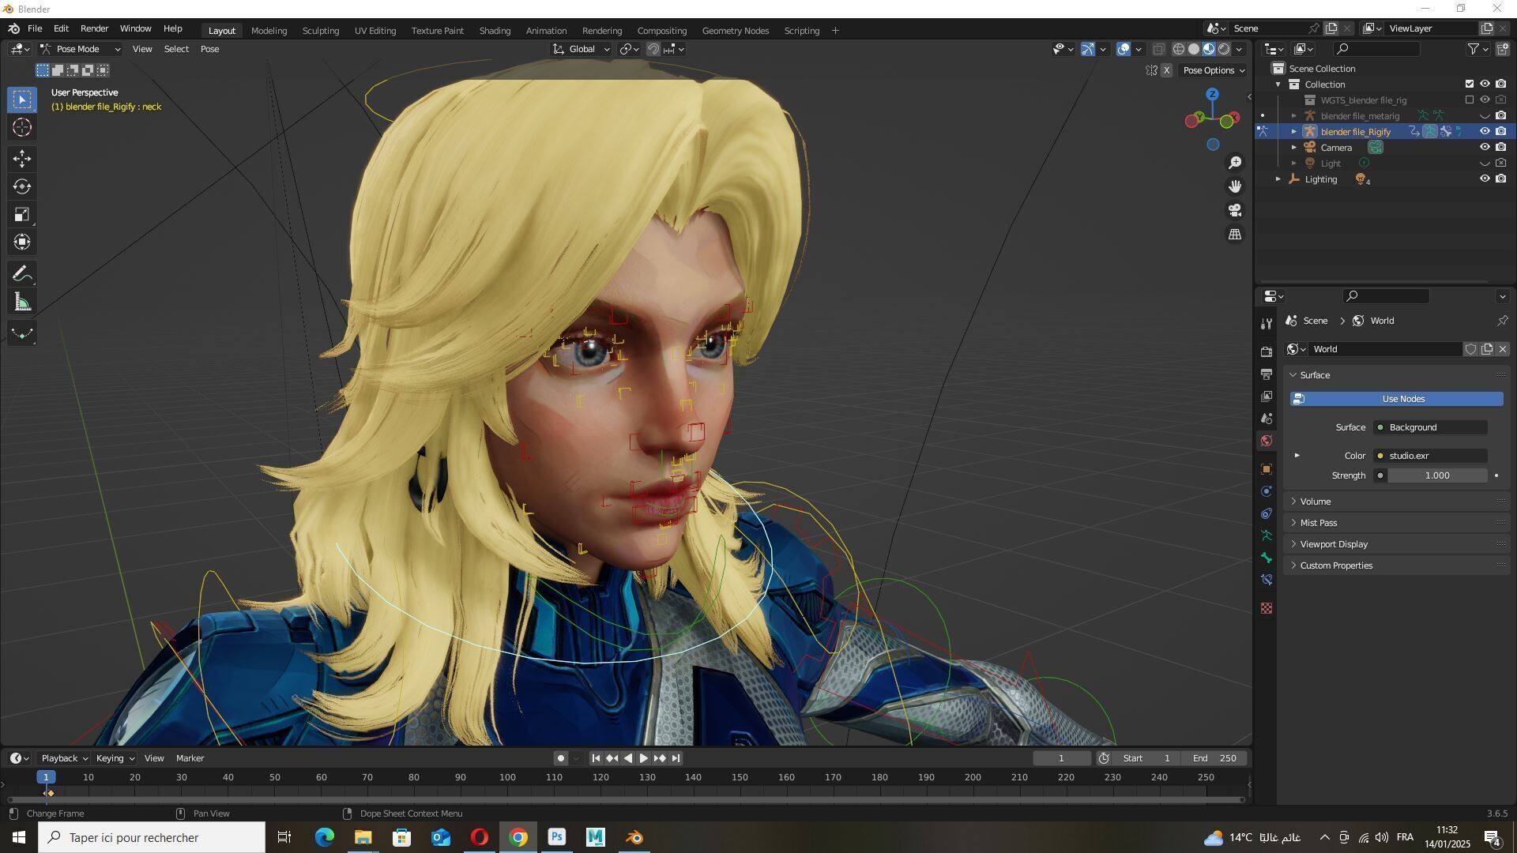Image resolution: width=1517 pixels, height=853 pixels.
Task: Open the Render menu
Action: point(94,28)
